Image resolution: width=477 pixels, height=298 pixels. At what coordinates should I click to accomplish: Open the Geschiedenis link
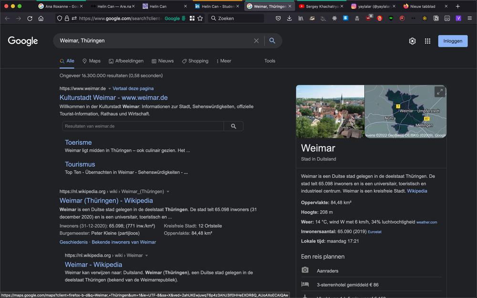(73, 242)
